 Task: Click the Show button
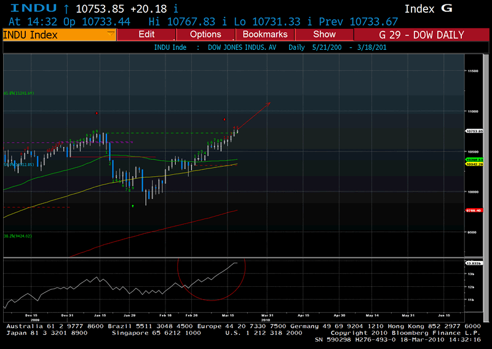[324, 34]
